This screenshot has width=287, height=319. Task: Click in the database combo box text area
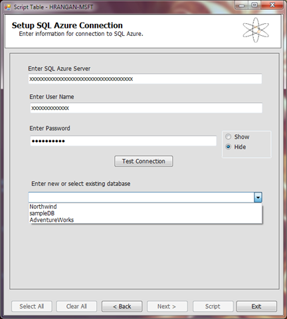[x=142, y=197]
